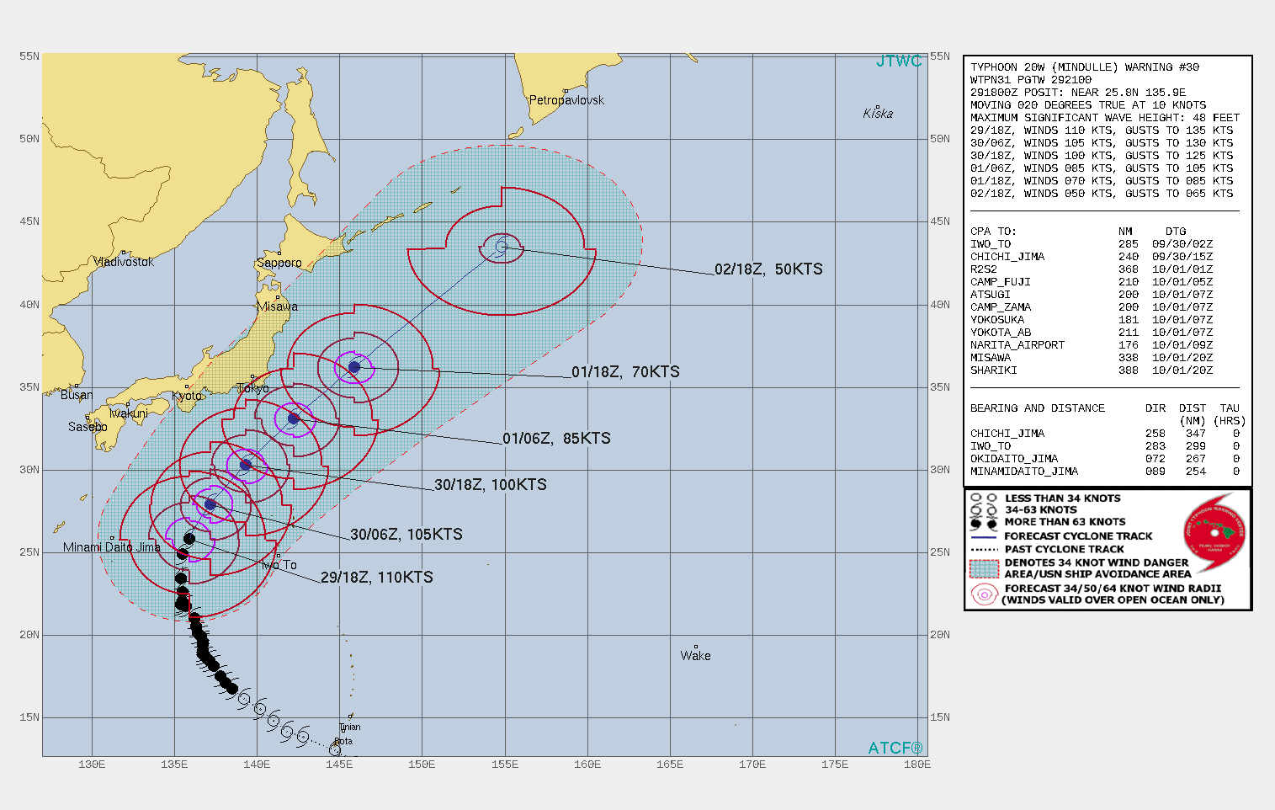Click 'MOVING 020 DEGREES TRUE AT 10 KNOTS'
Image resolution: width=1275 pixels, height=810 pixels.
pos(1088,105)
